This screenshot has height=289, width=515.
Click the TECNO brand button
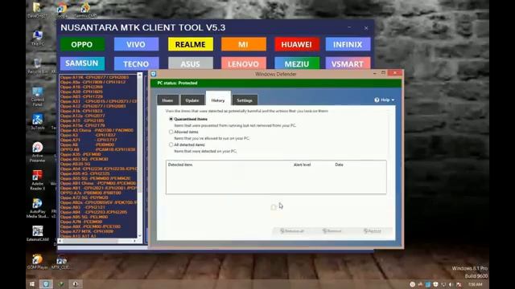pos(136,63)
